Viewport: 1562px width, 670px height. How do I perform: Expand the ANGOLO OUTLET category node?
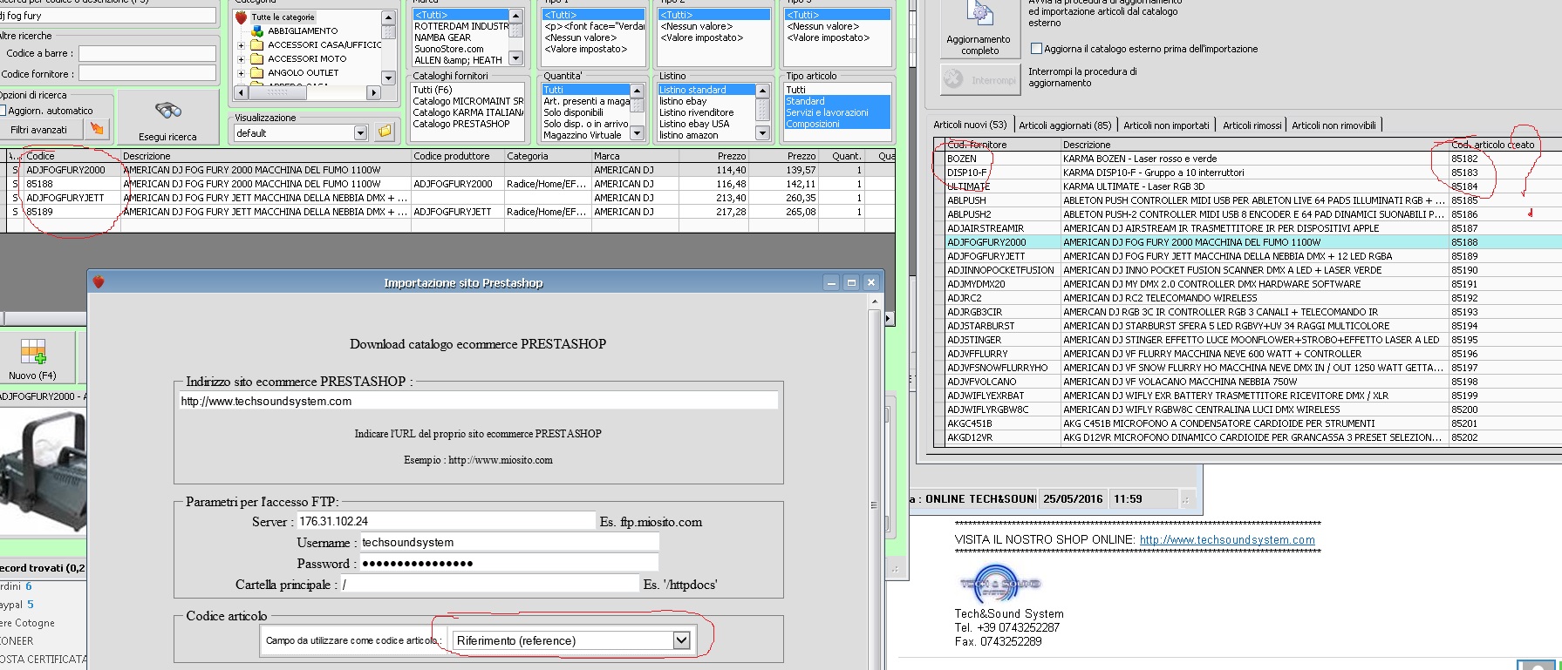pyautogui.click(x=241, y=73)
